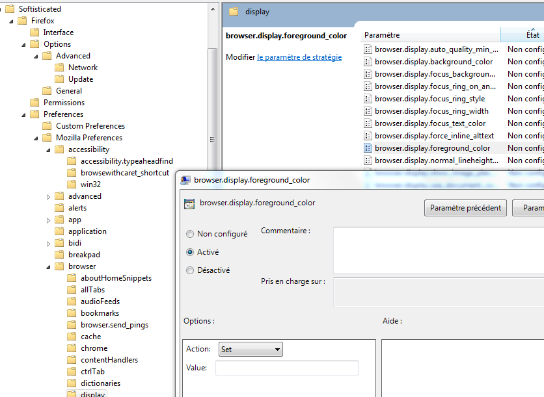Click the Interface folder icon

coord(34,32)
